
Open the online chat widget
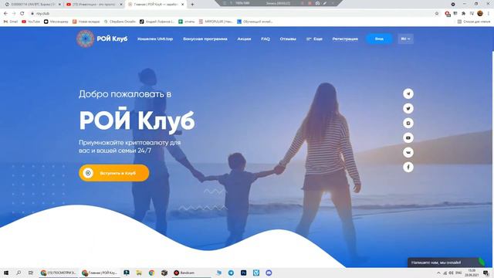click(446, 263)
